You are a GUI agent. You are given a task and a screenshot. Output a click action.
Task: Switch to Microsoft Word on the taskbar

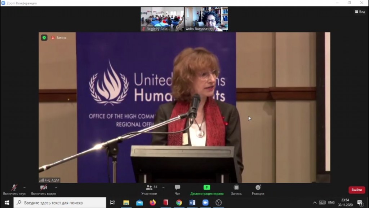click(x=192, y=203)
